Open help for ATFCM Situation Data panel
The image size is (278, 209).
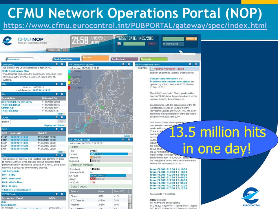click(129, 140)
